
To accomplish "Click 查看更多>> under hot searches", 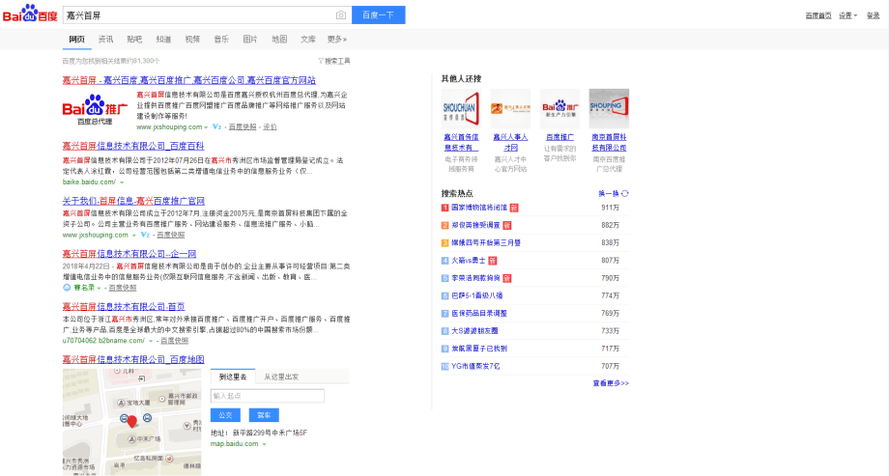I will 611,383.
